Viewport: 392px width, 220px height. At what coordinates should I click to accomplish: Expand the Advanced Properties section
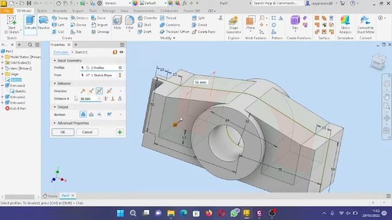tap(55, 123)
